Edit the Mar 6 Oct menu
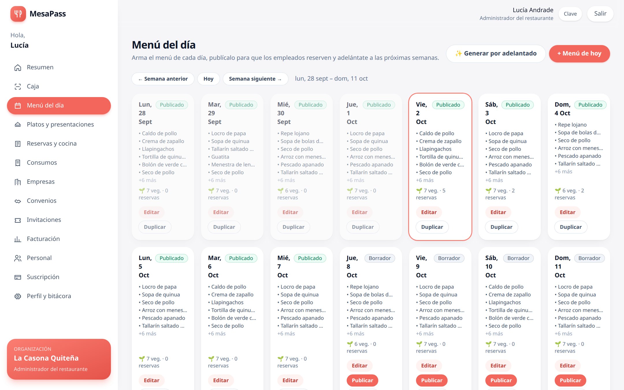Screen dimensions: 624x390 [221, 380]
